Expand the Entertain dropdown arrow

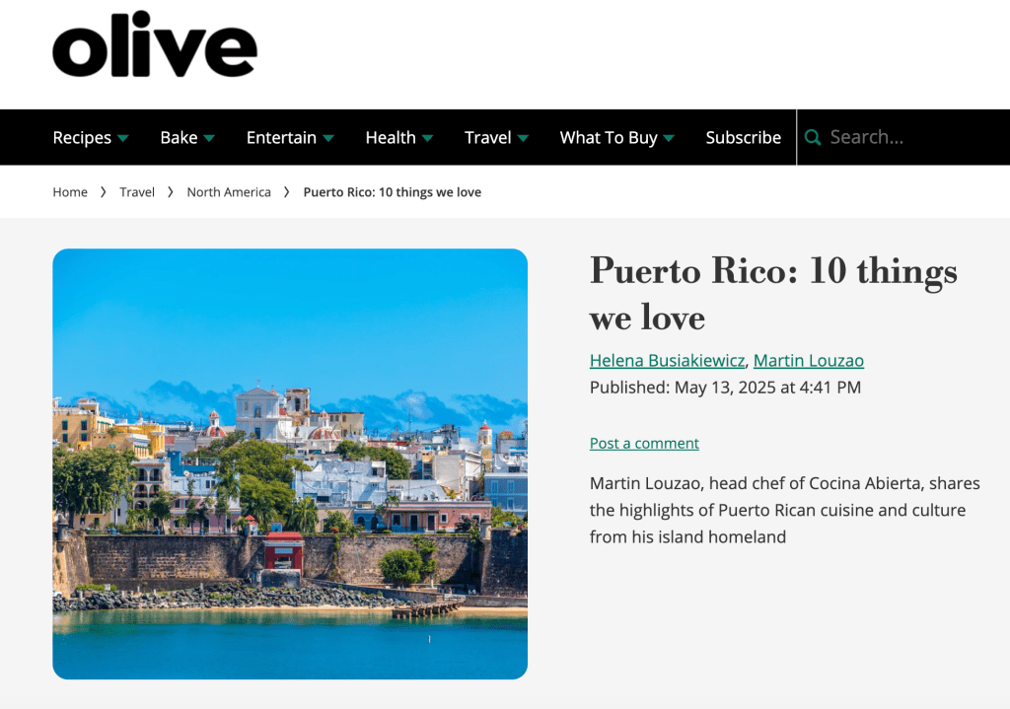click(x=328, y=138)
